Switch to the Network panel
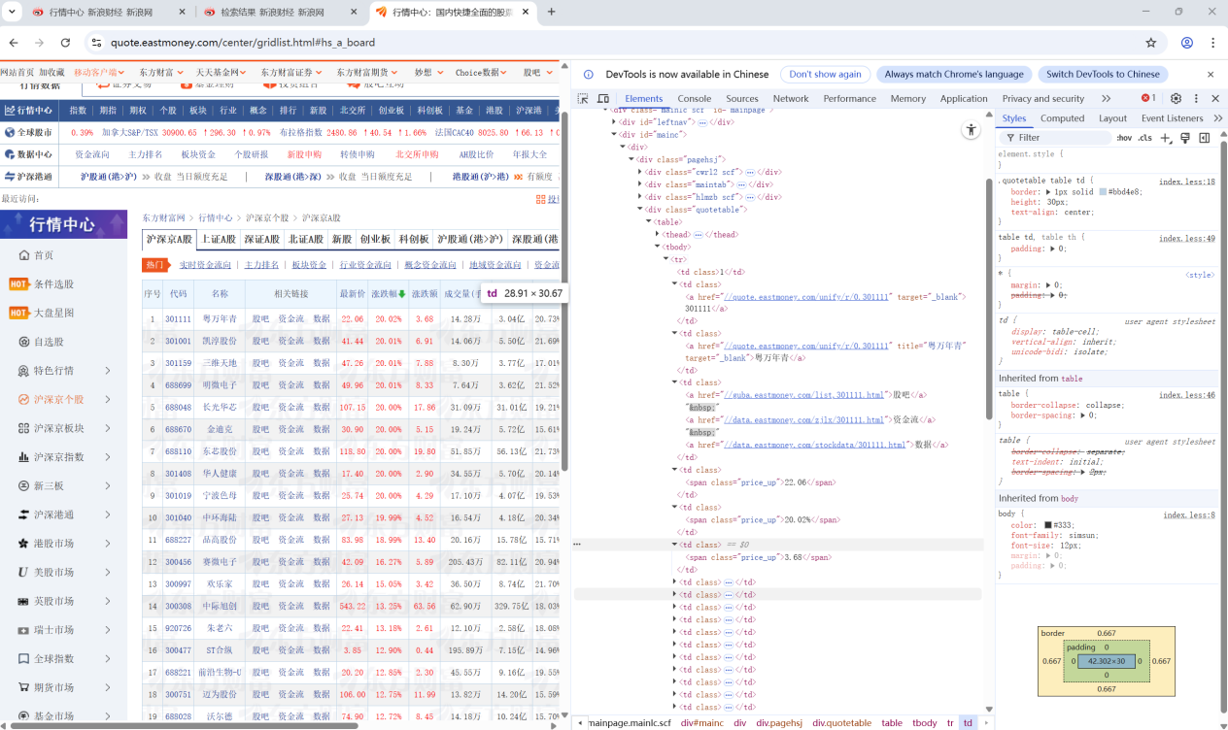1228x730 pixels. 791,99
